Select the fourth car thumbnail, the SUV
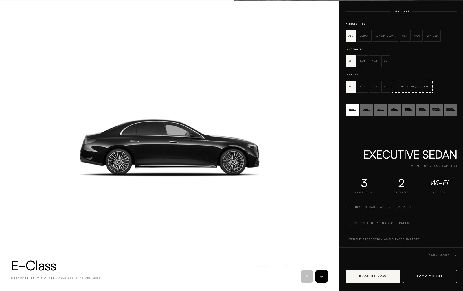463x291 pixels. [394, 110]
